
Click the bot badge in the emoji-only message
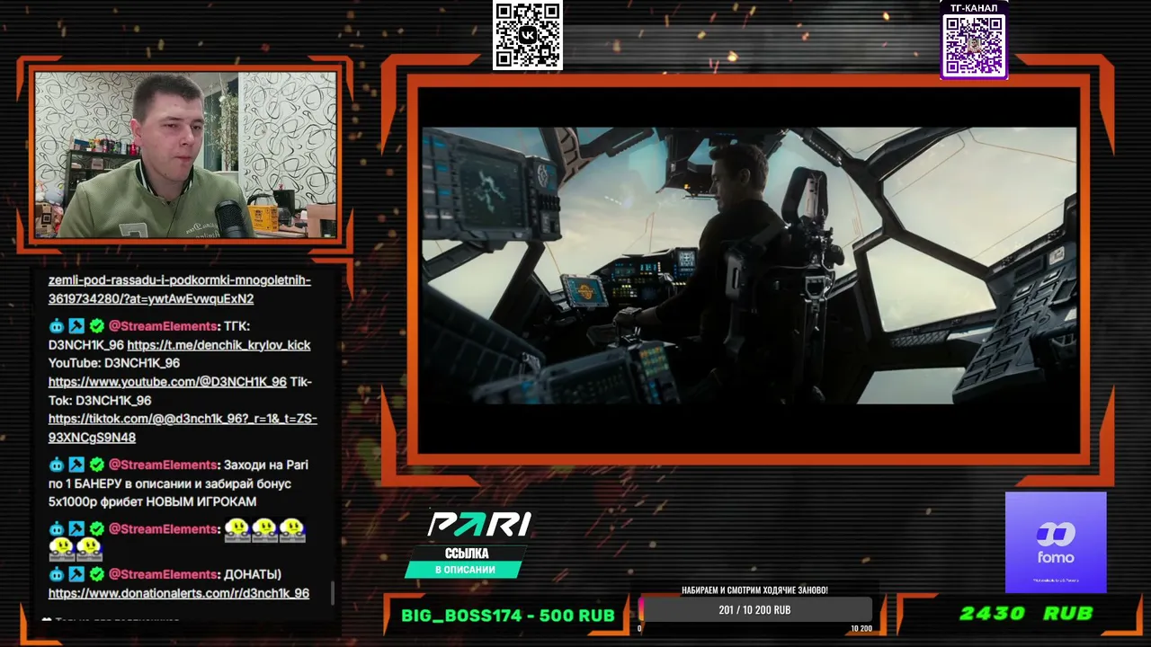[x=57, y=529]
